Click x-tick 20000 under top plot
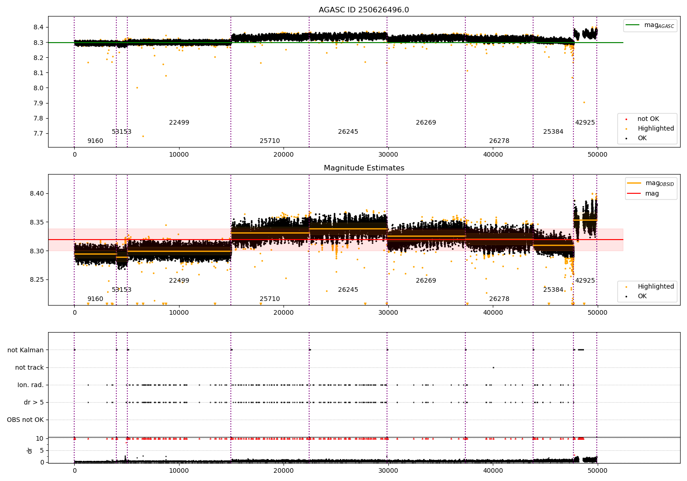This screenshot has width=687, height=481. [284, 155]
